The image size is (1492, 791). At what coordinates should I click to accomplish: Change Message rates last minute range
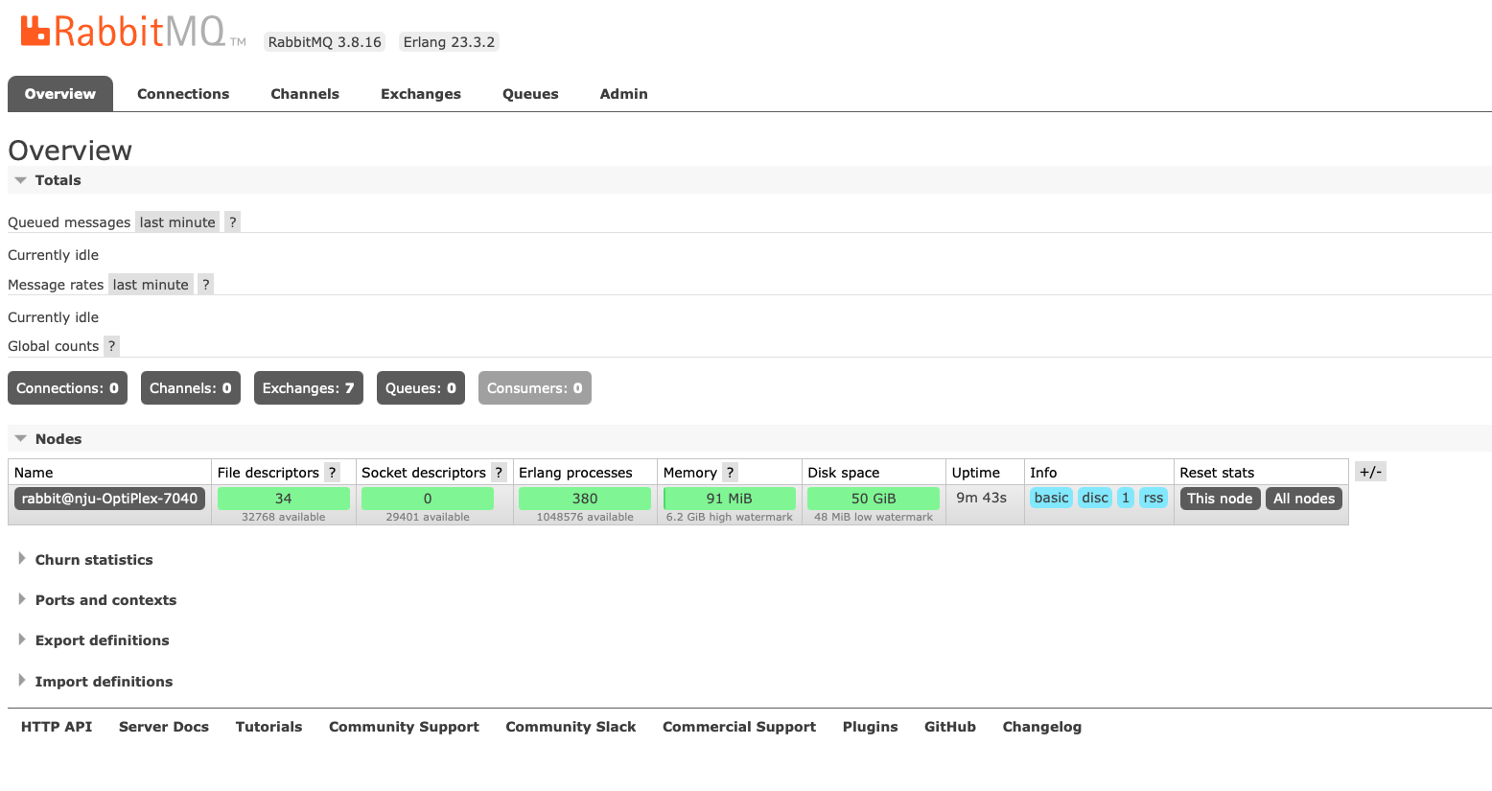(151, 284)
